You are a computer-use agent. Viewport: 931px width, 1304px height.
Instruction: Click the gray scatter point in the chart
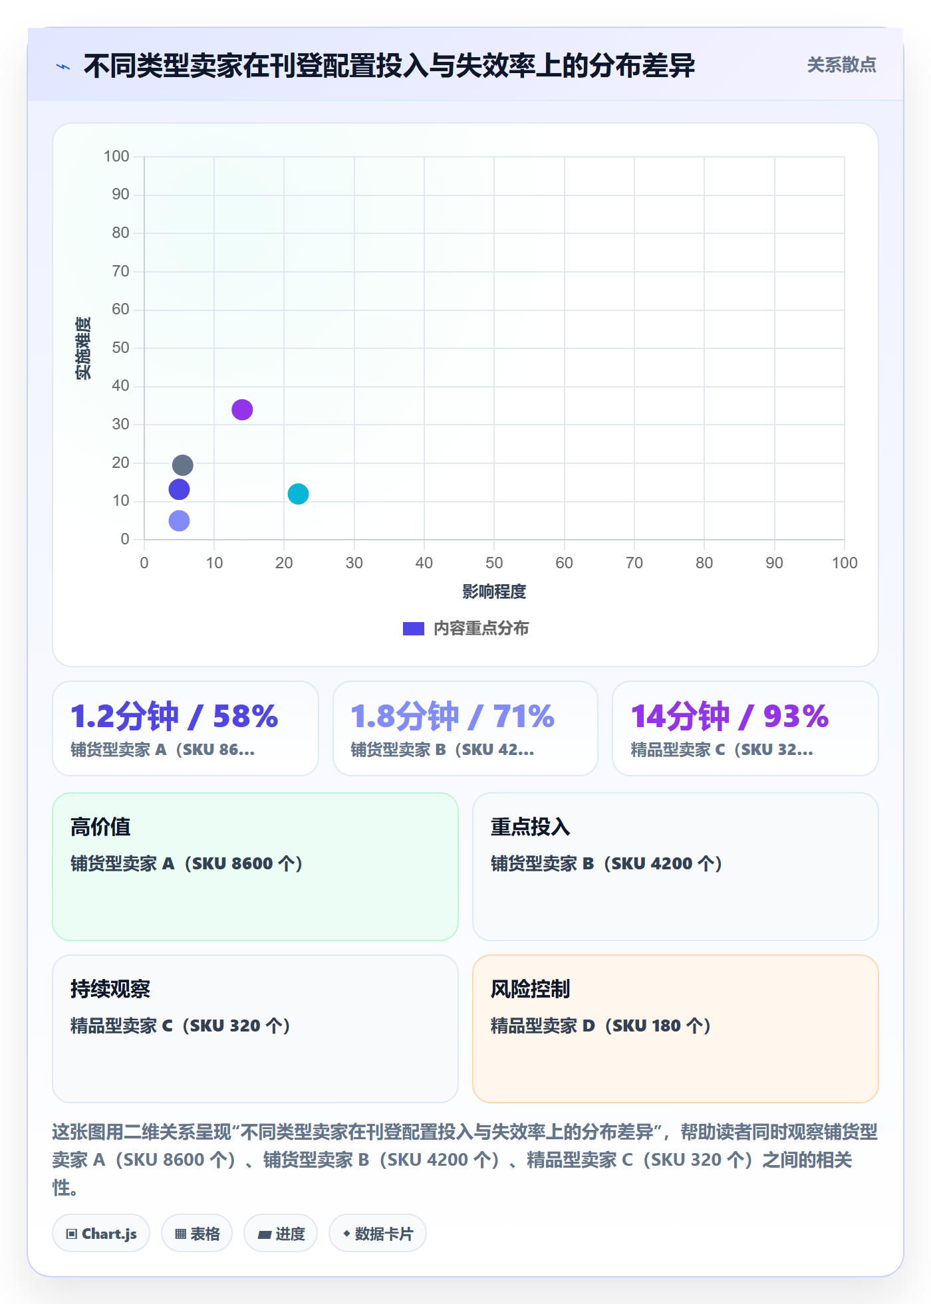click(183, 465)
